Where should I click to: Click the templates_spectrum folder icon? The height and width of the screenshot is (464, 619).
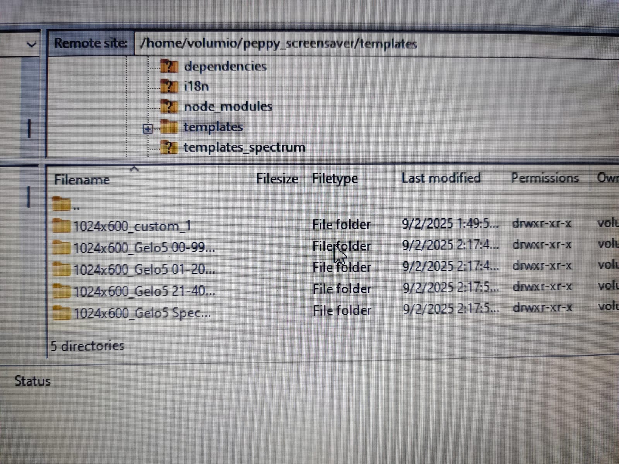169,147
